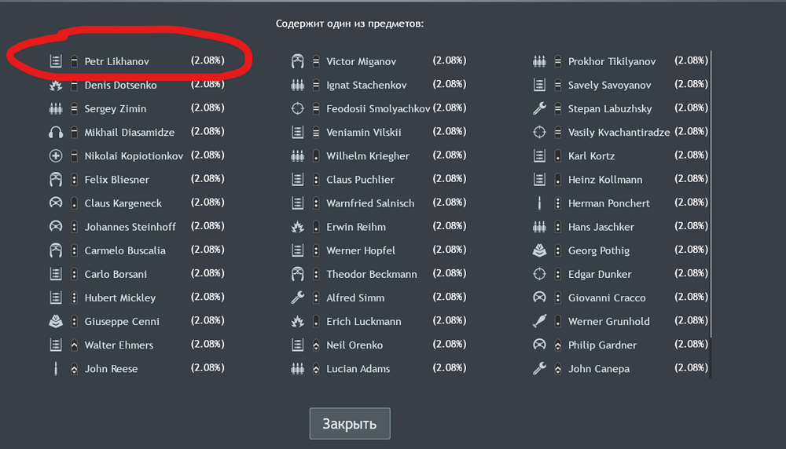
Task: Select crew member Petr Likhanov
Action: click(116, 61)
